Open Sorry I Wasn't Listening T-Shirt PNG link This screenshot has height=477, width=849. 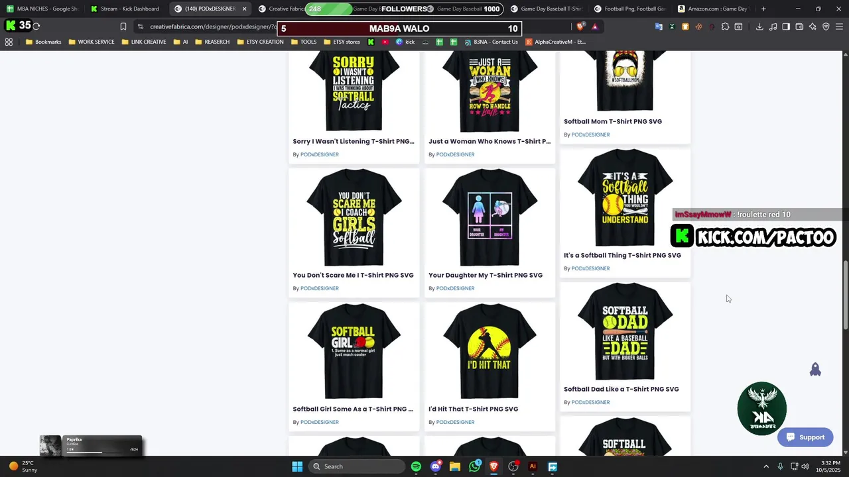[354, 141]
